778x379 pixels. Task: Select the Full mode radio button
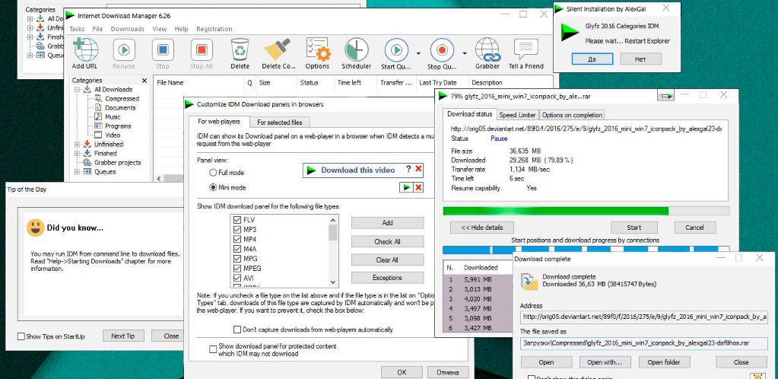point(213,173)
